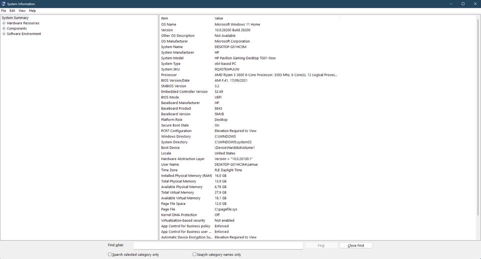
Task: Select the Components tree item
Action: [x=17, y=28]
